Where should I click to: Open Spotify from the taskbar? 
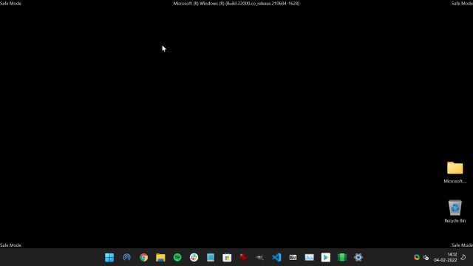click(x=177, y=257)
